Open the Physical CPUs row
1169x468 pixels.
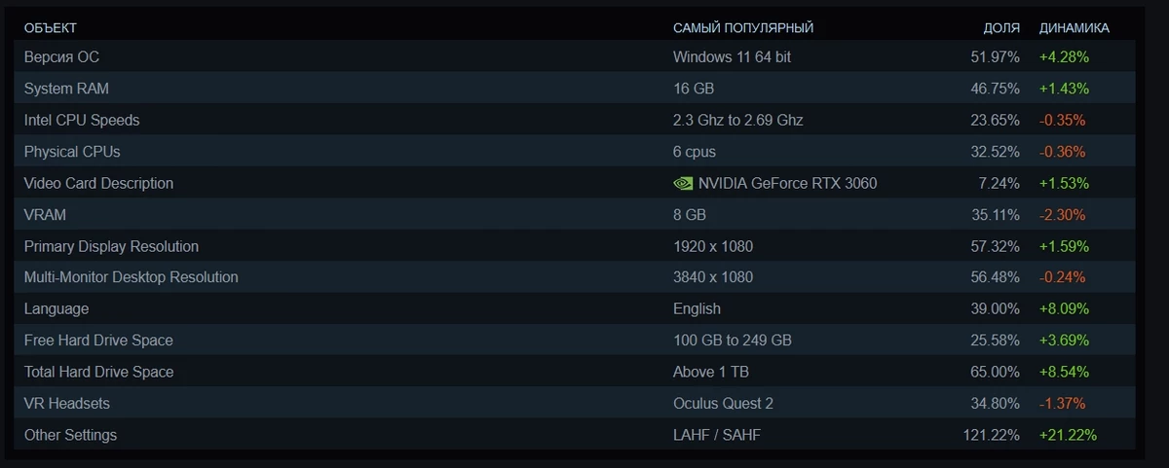(575, 152)
